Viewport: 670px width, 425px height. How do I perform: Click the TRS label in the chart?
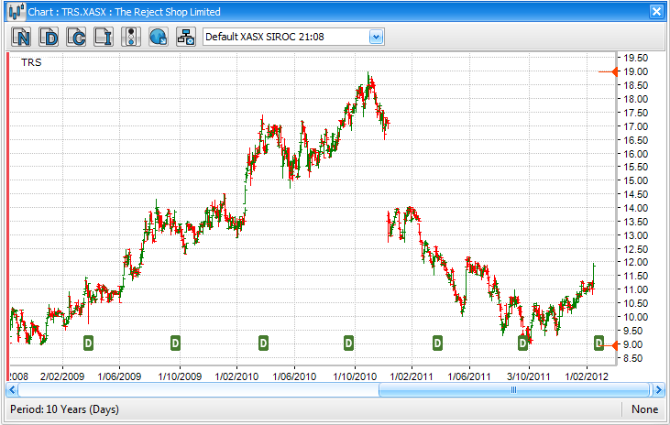coord(31,62)
